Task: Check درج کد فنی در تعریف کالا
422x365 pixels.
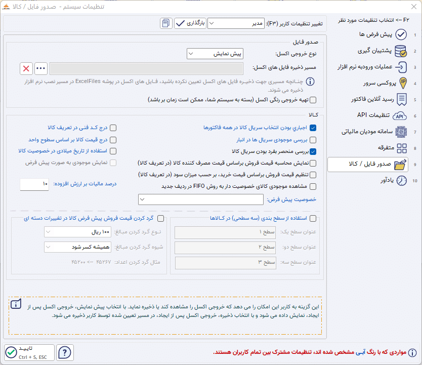Action: click(x=113, y=128)
